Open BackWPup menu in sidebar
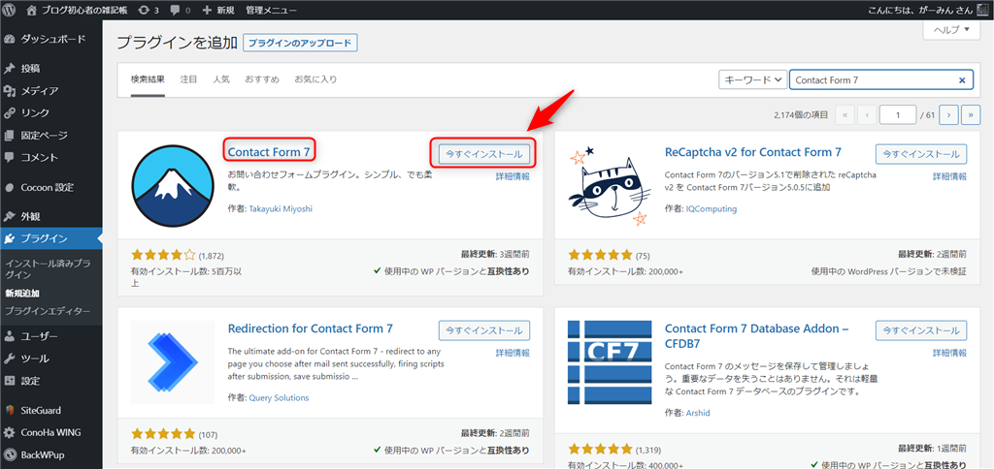This screenshot has height=469, width=994. tap(50, 454)
